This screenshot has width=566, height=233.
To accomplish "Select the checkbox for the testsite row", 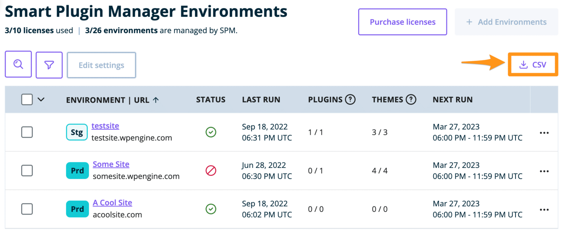I will (27, 132).
